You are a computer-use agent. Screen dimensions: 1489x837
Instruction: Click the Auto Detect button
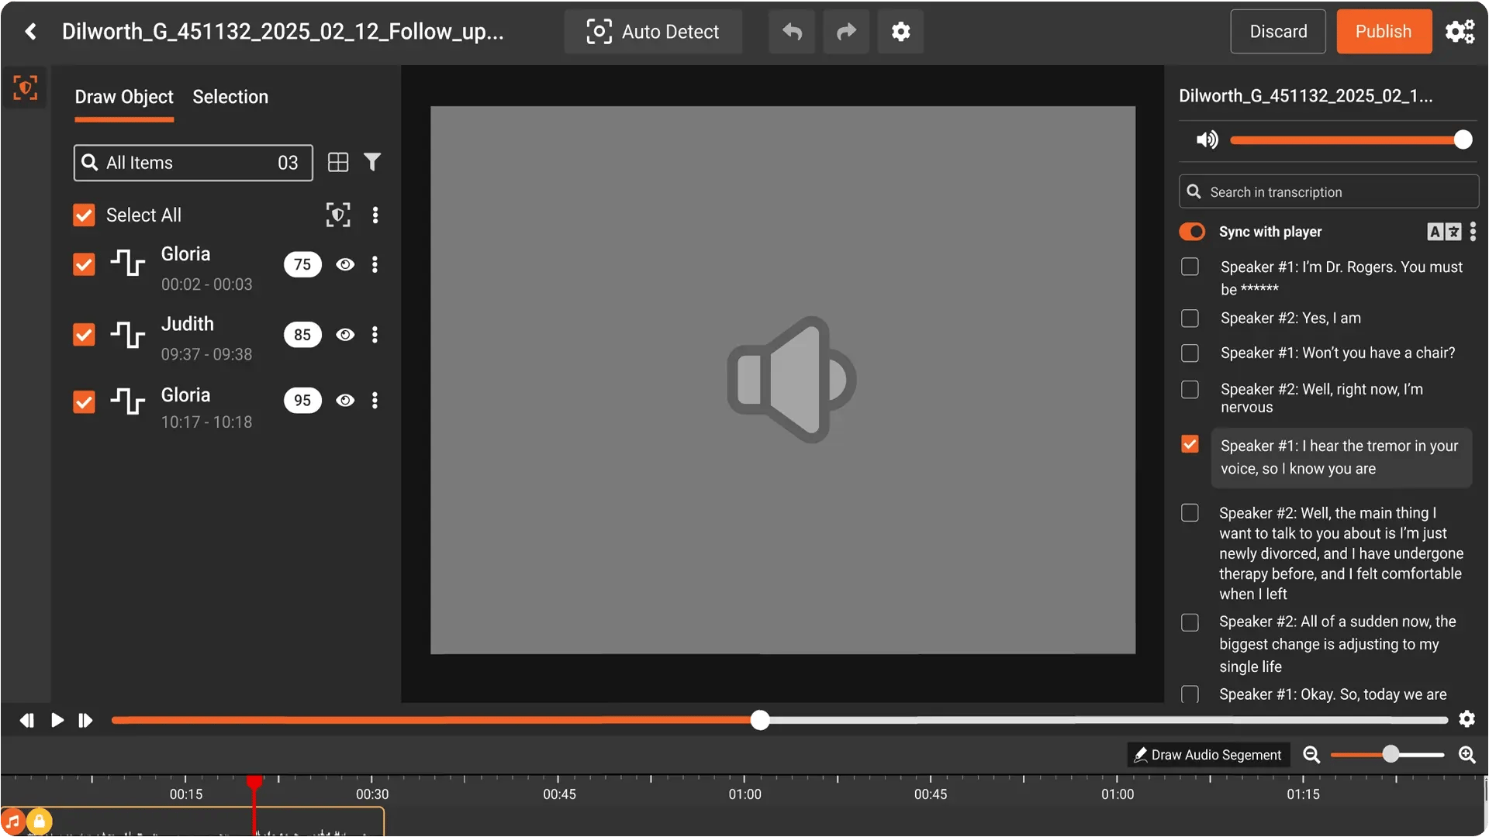click(x=653, y=32)
